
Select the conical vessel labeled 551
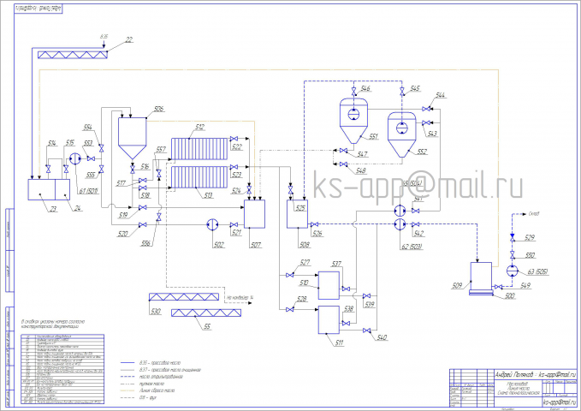click(354, 121)
